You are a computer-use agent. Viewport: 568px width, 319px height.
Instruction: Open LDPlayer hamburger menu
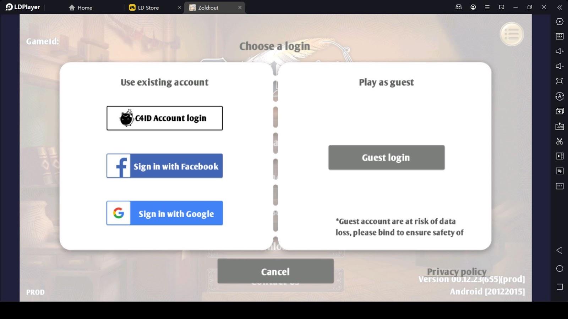pos(487,7)
